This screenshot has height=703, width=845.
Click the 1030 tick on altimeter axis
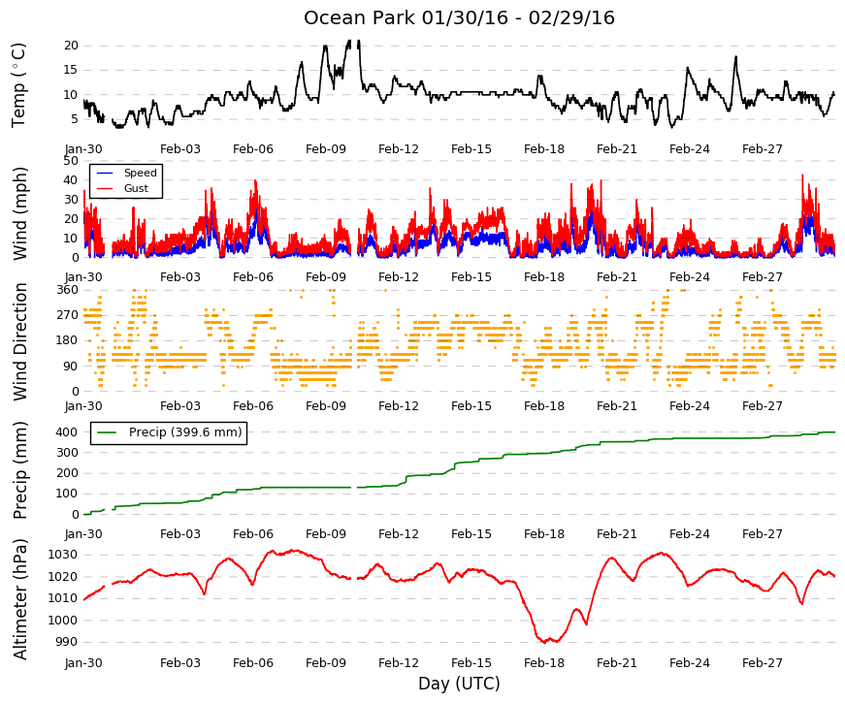(62, 555)
